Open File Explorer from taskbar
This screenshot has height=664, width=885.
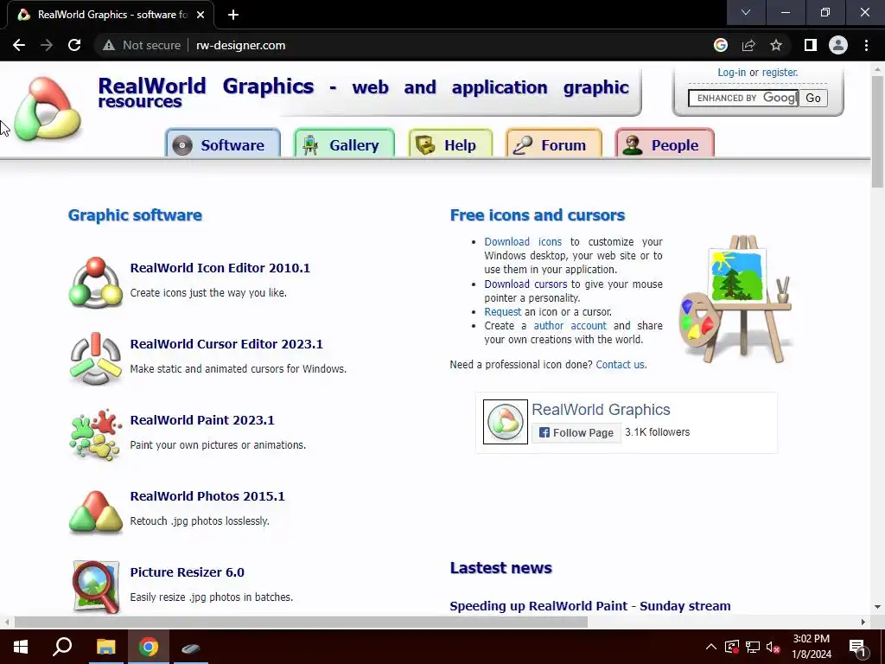pyautogui.click(x=105, y=647)
